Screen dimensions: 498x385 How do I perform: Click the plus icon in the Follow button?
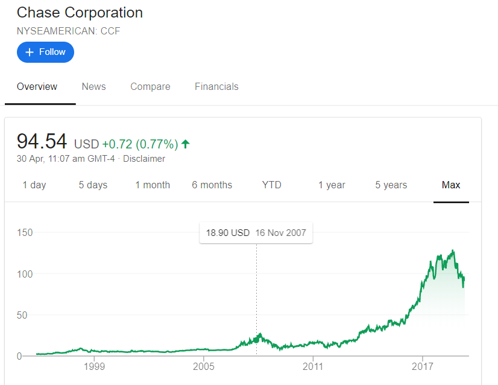(x=29, y=52)
